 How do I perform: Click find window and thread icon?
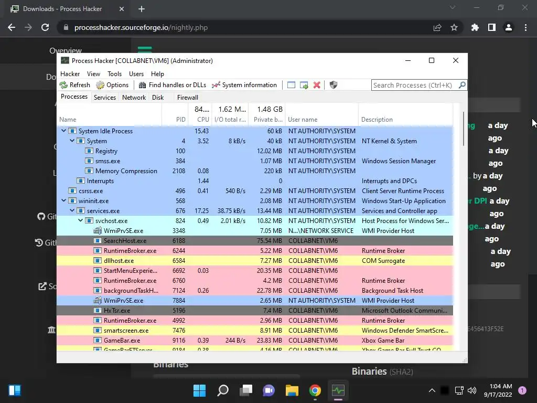(x=304, y=85)
